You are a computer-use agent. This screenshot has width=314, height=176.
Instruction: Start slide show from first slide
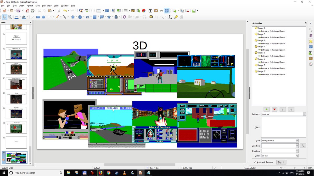114,11
